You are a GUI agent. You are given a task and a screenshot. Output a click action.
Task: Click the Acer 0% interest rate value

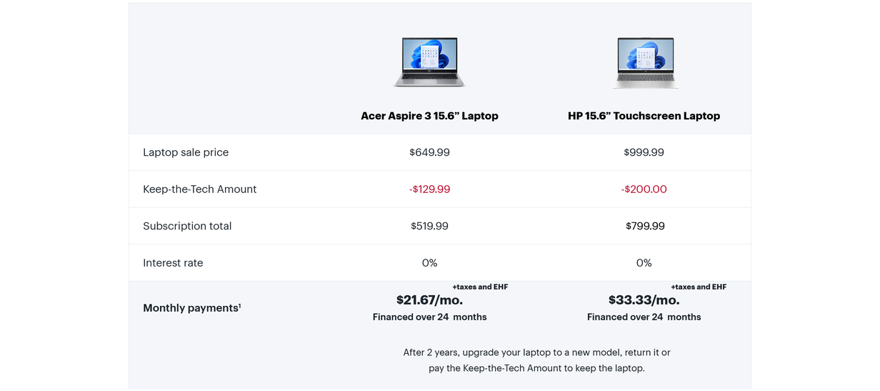coord(429,263)
